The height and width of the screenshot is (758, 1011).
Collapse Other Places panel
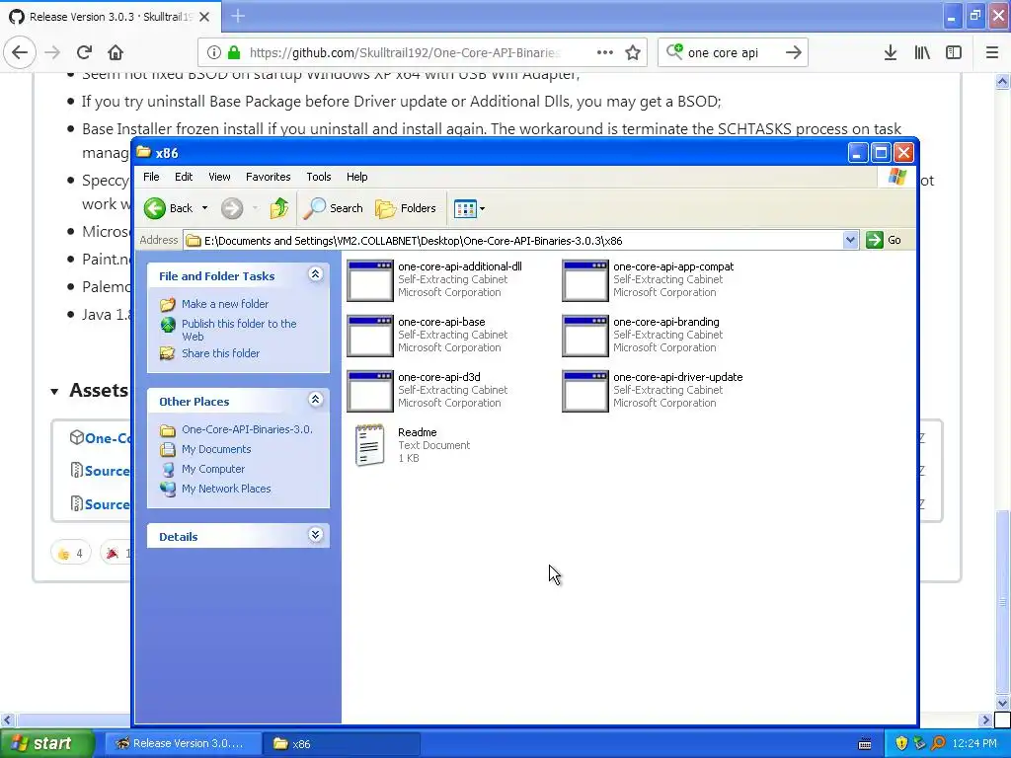pos(315,400)
